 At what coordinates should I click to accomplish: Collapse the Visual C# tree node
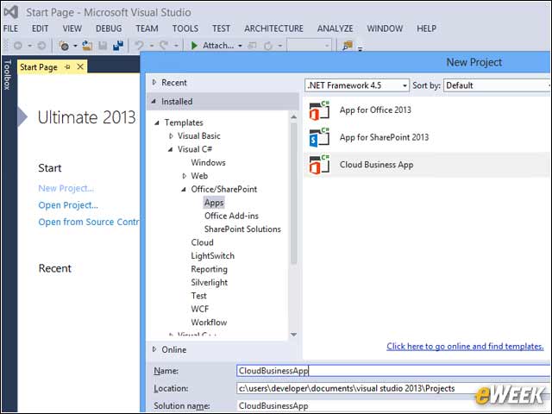pos(171,149)
